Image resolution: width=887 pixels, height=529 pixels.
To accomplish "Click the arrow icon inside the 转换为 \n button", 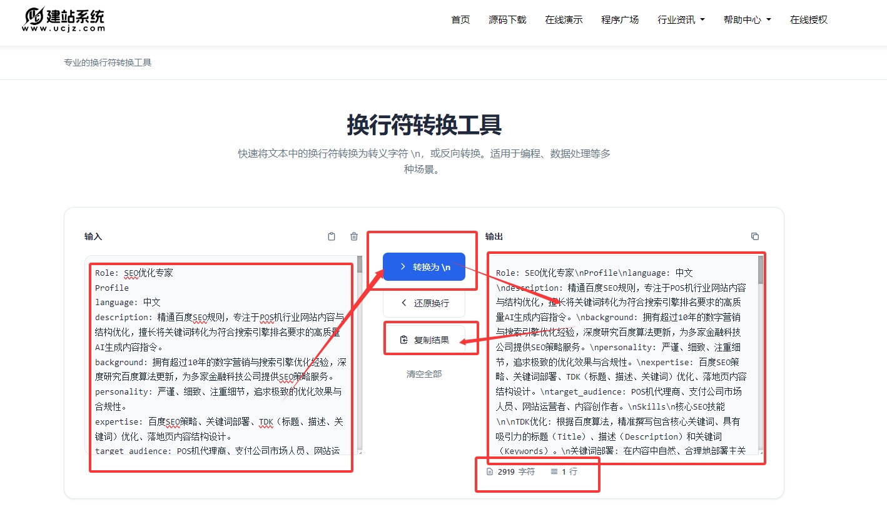I will (404, 266).
